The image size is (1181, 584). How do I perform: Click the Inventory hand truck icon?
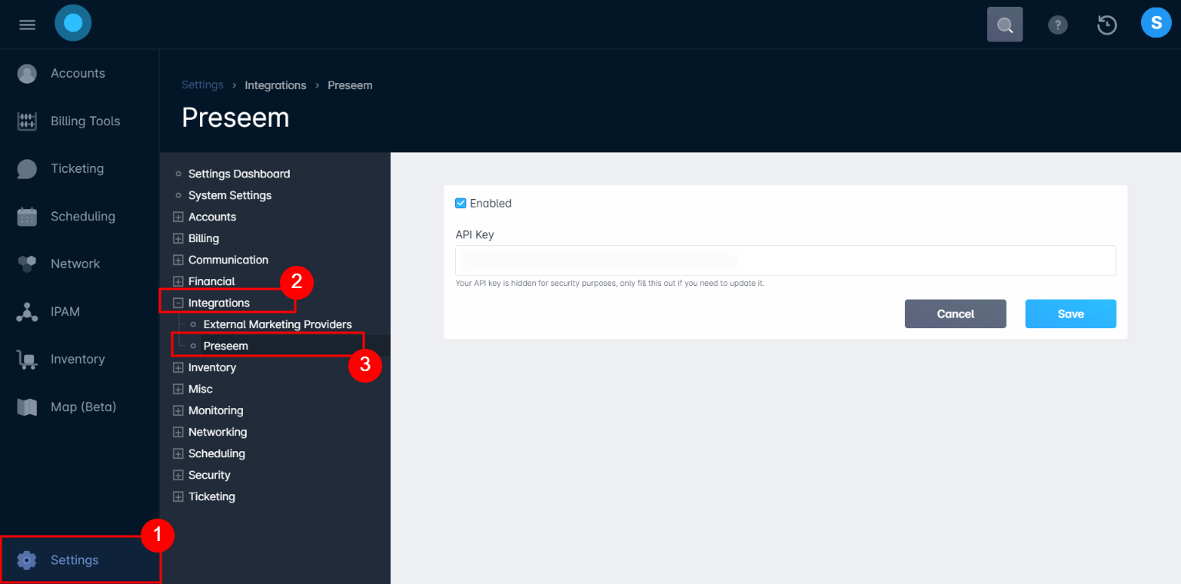pos(27,360)
